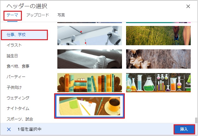This screenshot has height=136, width=198.
Task: Choose the ウェディング category
Action: (18, 98)
